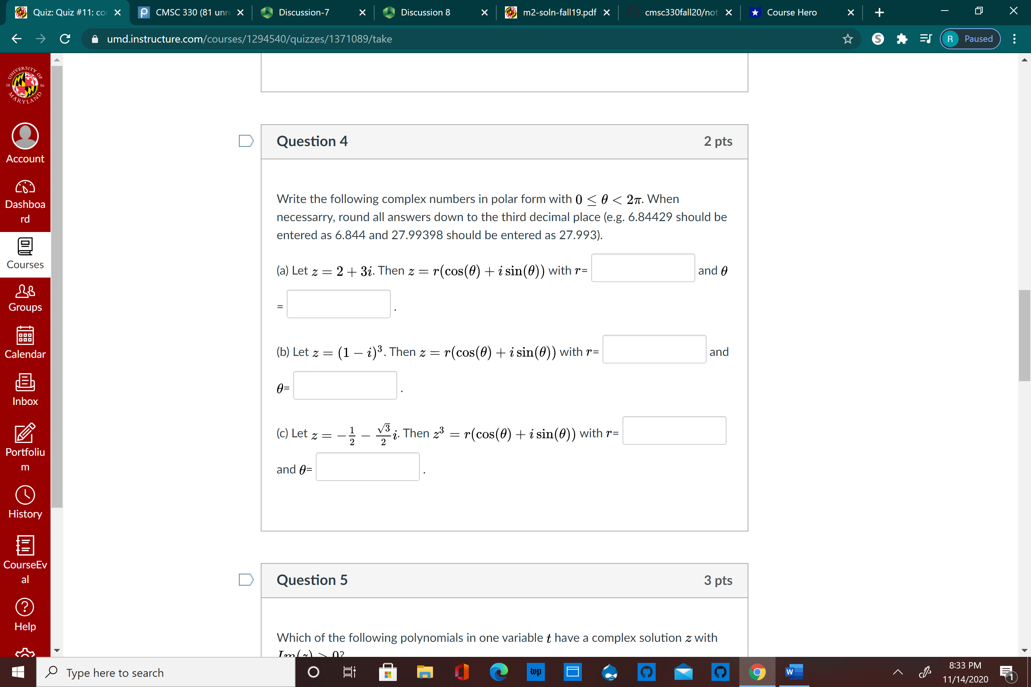Click the r answer field in part (a)
Screen dimensions: 1031x687
tap(642, 268)
